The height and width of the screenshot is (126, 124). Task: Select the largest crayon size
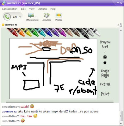pos(105,63)
